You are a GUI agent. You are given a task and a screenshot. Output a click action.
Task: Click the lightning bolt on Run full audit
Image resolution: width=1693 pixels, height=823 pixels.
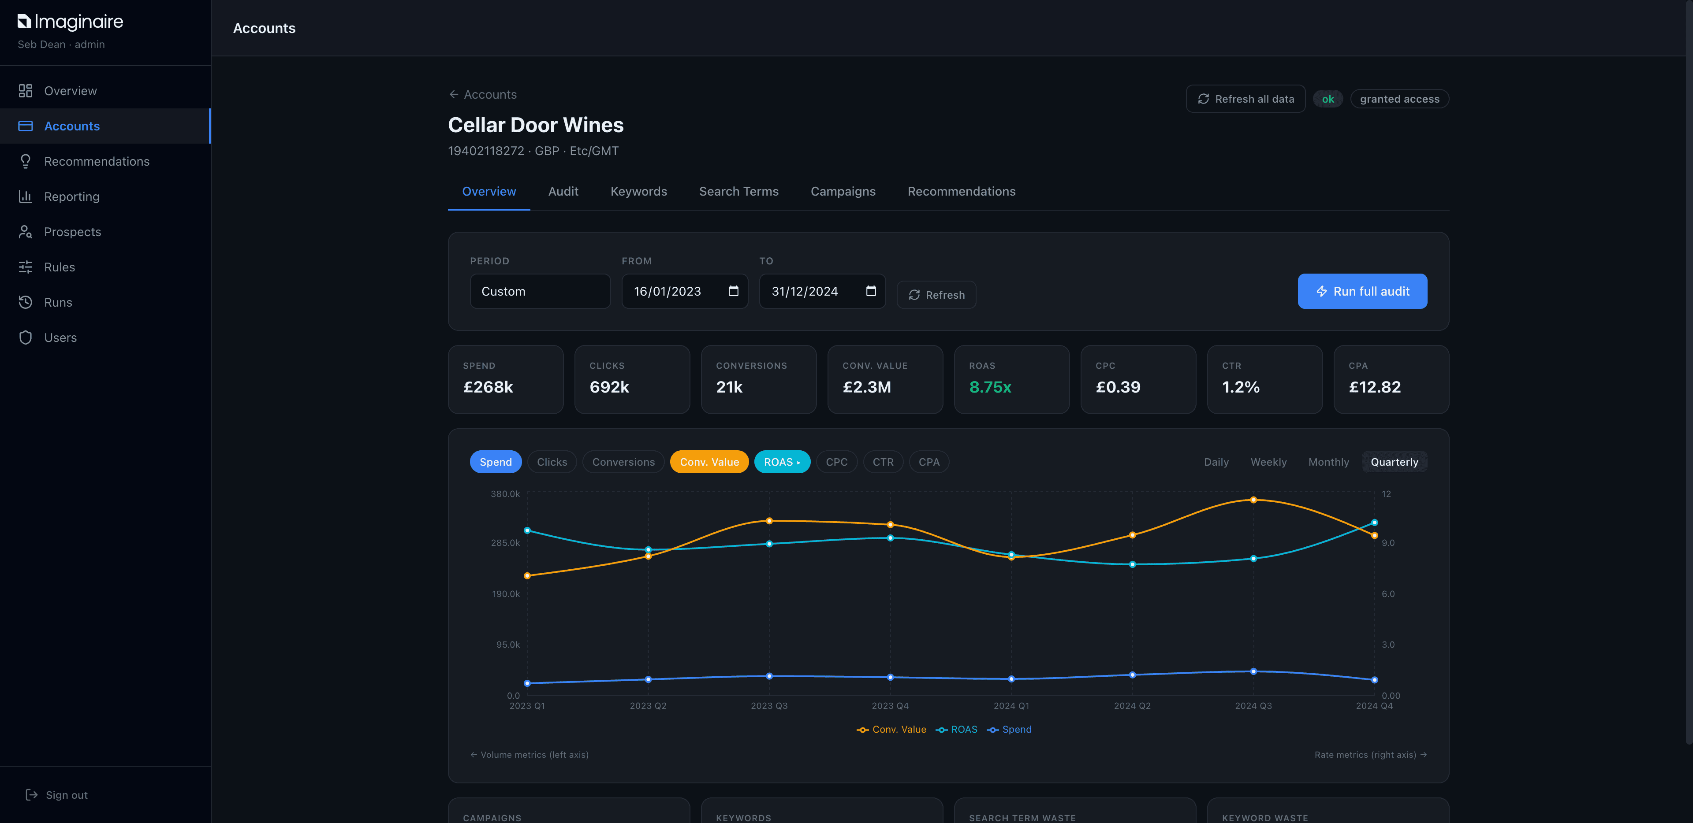[x=1322, y=291]
